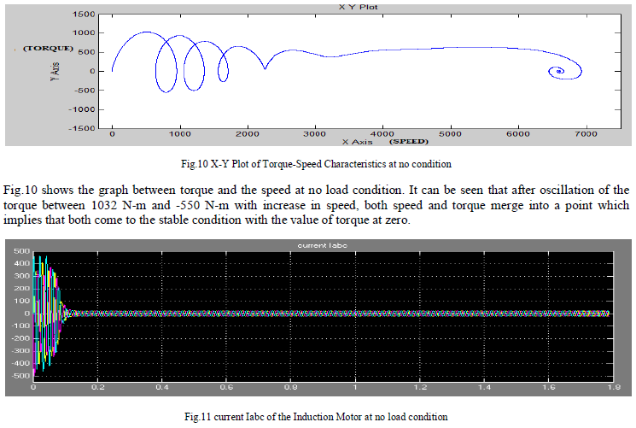Select the -500 tick on the scope's current axis
Screen dimensions: 636x428
pyautogui.click(x=17, y=375)
